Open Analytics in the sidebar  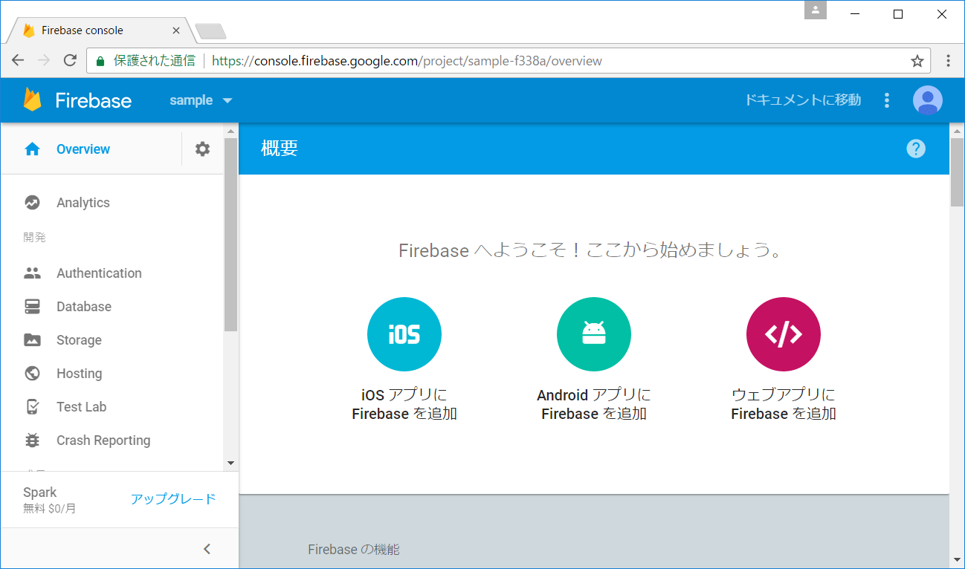point(83,203)
